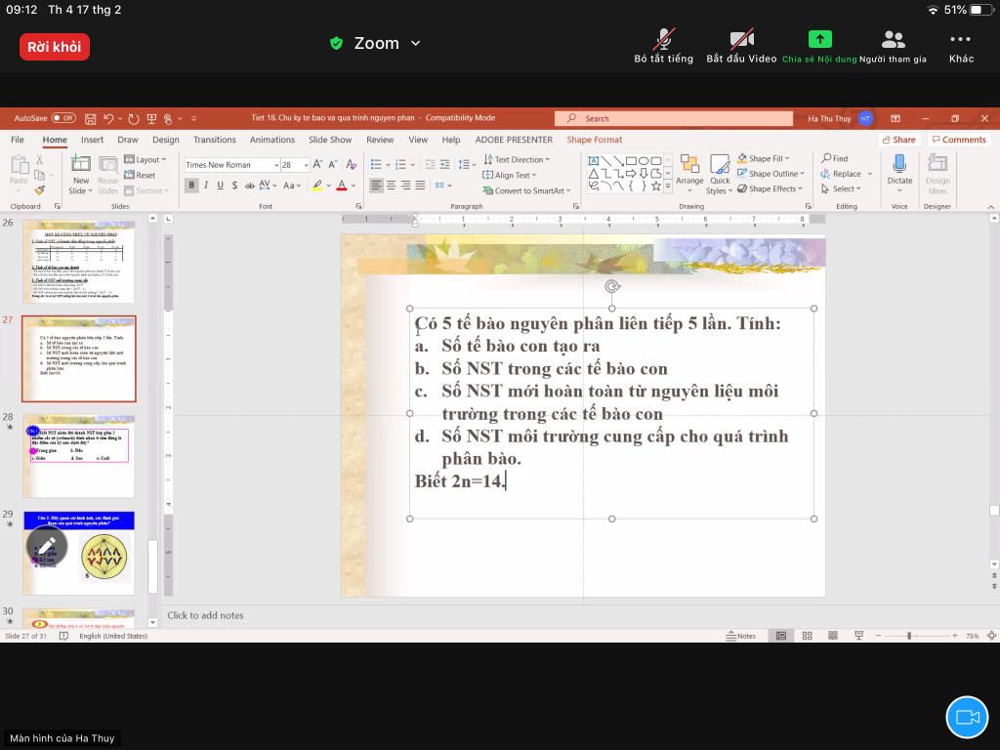
Task: Click the Bullets list icon
Action: click(x=376, y=164)
